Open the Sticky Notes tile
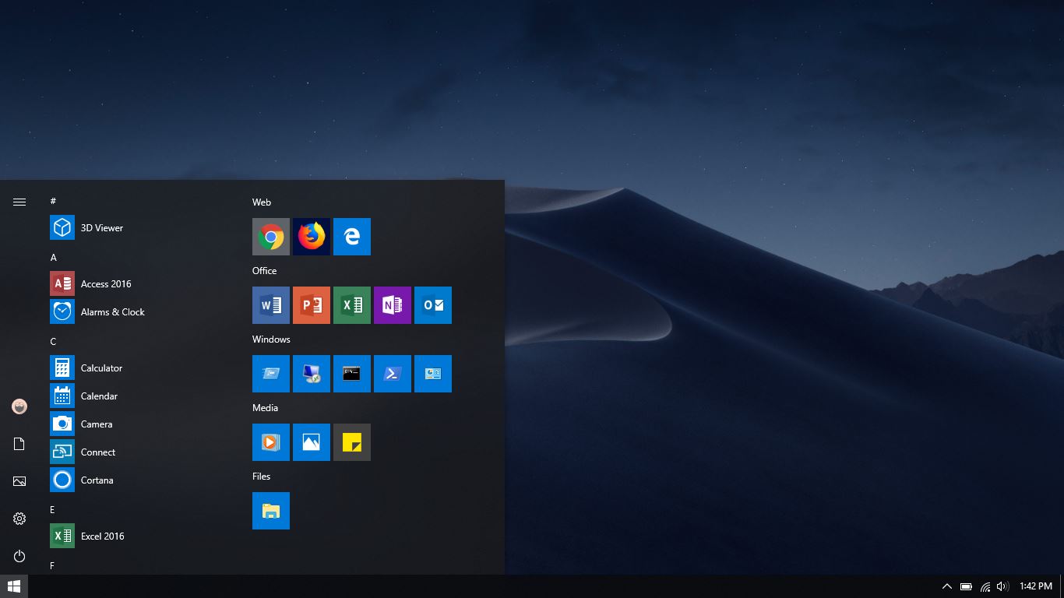This screenshot has height=598, width=1064. (352, 442)
